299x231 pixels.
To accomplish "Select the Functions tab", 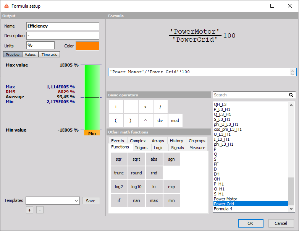I will [x=120, y=147].
